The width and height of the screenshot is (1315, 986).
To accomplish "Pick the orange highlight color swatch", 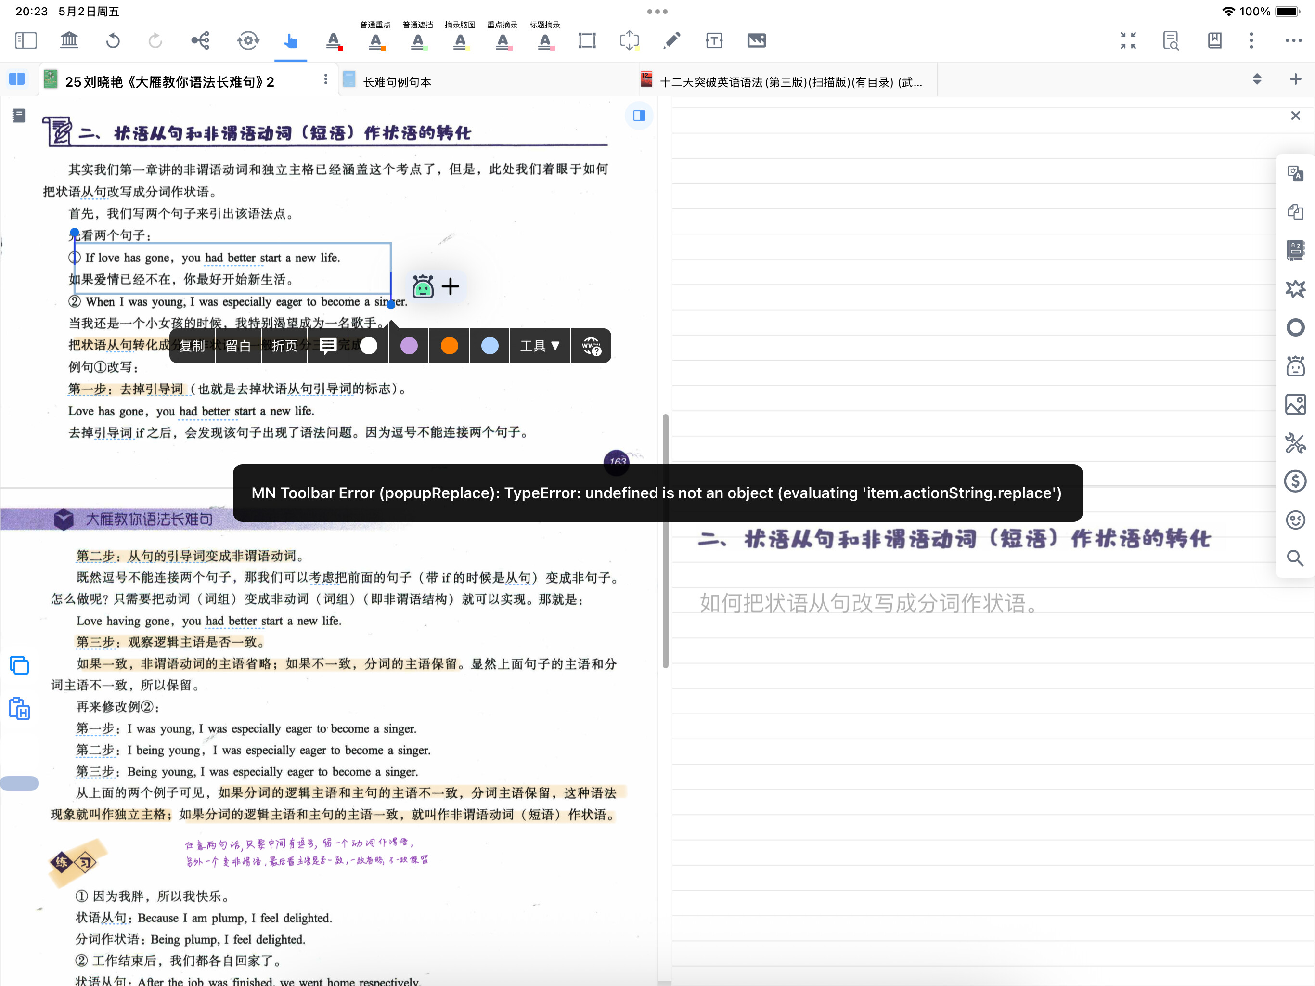I will point(450,346).
